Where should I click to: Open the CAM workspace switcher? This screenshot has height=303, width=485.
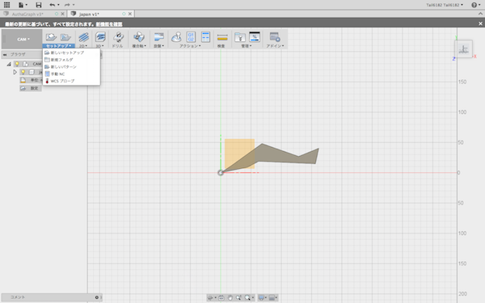point(23,40)
